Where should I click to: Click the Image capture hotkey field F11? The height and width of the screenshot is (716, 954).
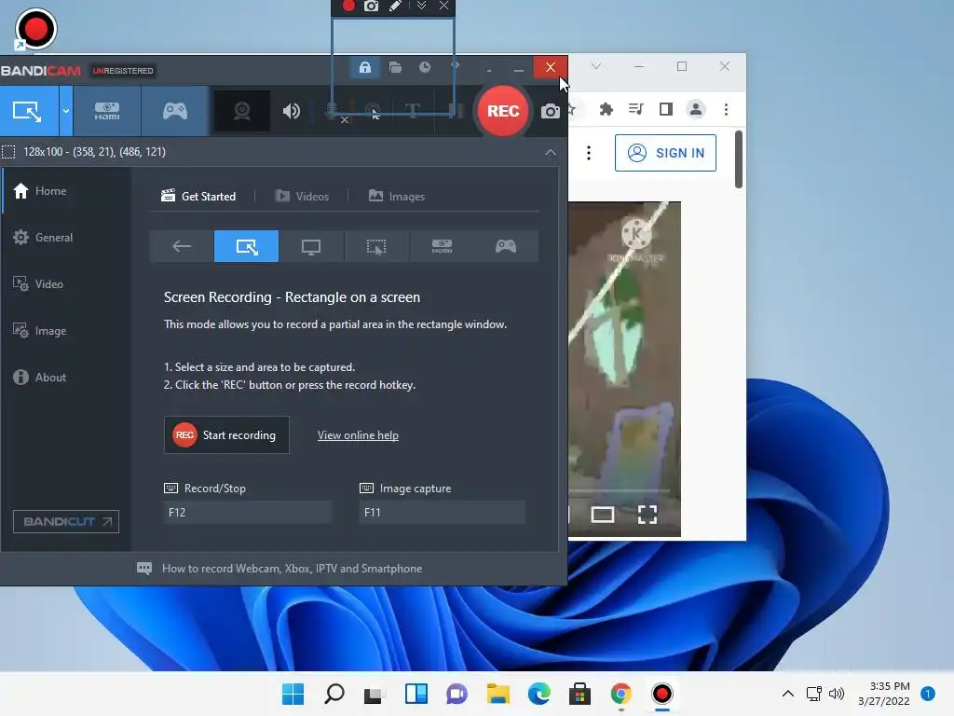click(442, 512)
